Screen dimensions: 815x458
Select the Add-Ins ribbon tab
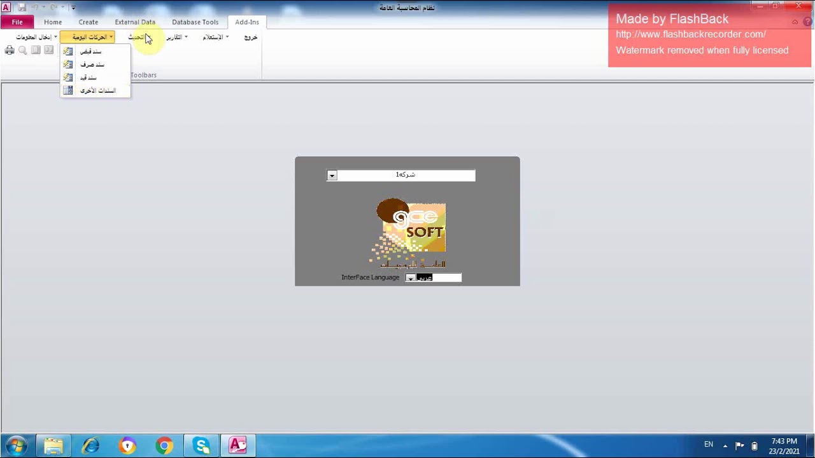pyautogui.click(x=247, y=22)
